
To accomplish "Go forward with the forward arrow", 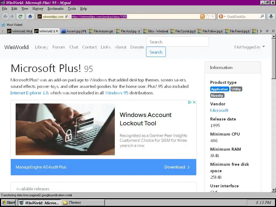I will click(12, 16).
